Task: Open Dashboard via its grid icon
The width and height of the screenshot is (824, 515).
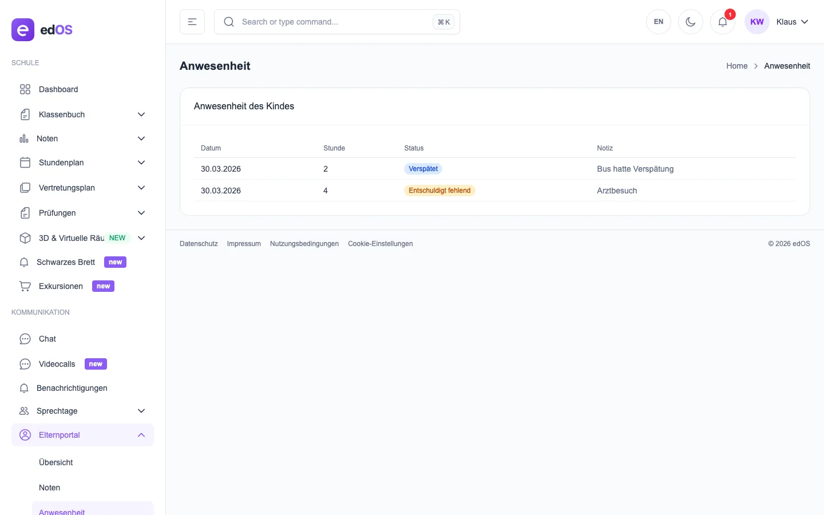Action: coord(25,89)
